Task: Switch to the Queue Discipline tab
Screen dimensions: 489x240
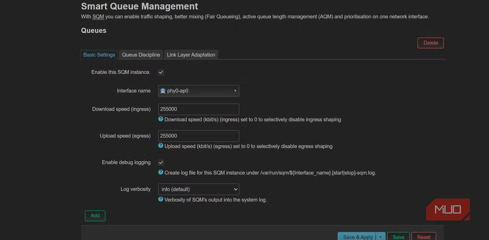Action: pos(141,55)
